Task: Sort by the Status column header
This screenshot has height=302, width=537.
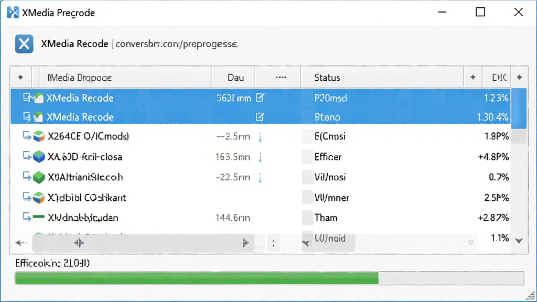Action: (x=382, y=78)
